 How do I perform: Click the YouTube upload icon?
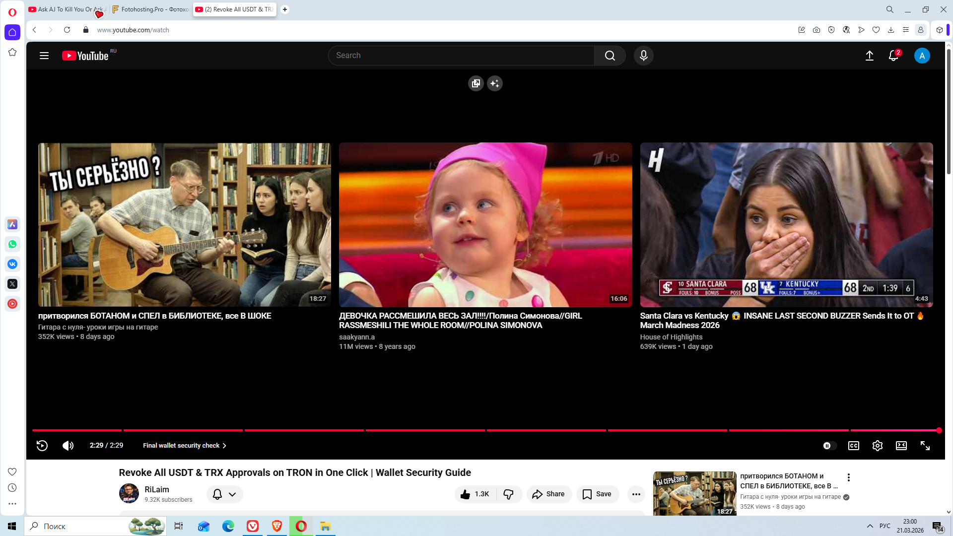click(869, 56)
